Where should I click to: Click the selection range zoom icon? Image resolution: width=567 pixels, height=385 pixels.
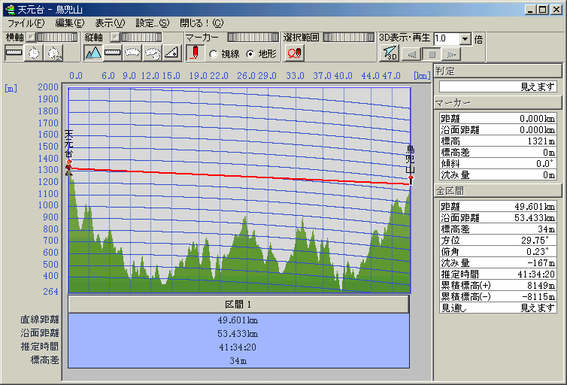295,53
